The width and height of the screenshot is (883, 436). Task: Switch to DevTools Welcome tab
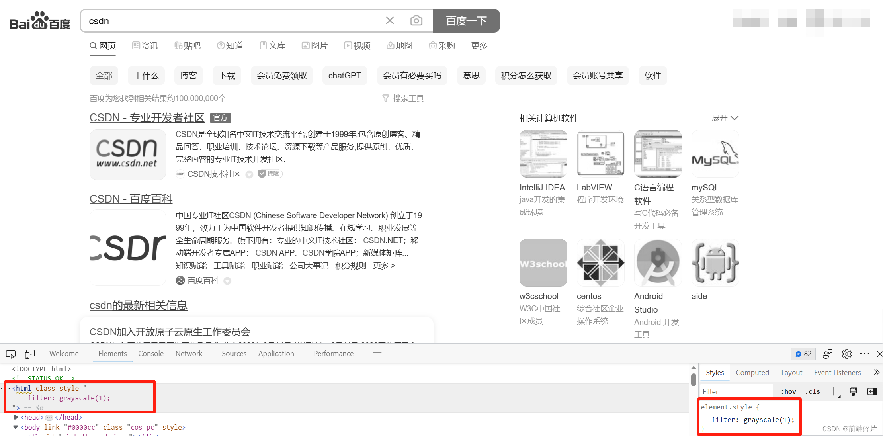tap(64, 354)
